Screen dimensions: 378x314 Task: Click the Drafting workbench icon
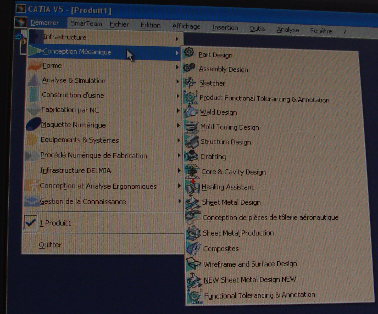192,156
